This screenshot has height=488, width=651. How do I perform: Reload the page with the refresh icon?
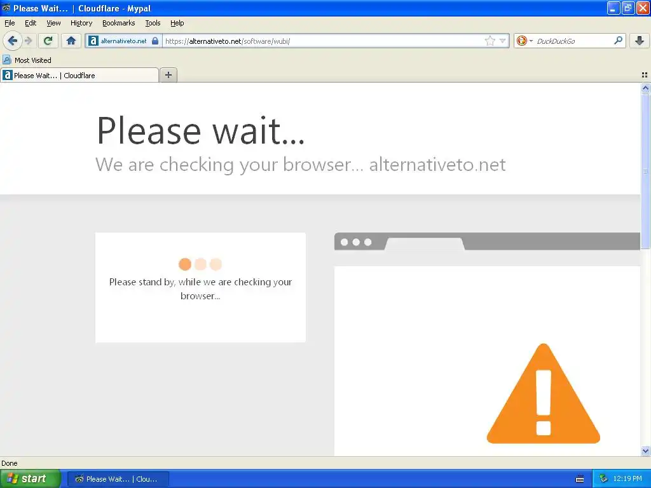(48, 41)
